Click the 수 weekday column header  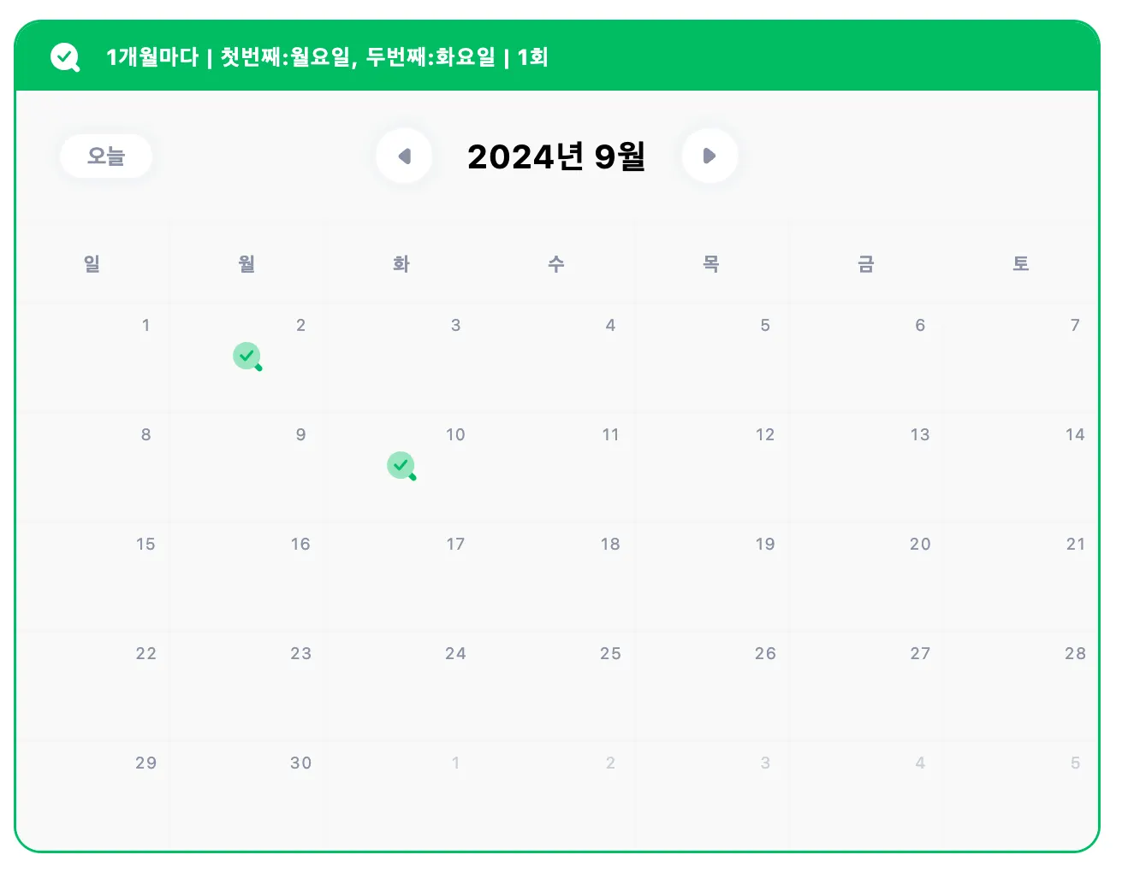click(556, 263)
